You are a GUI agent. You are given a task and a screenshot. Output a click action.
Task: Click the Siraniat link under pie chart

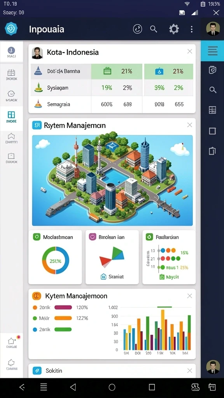(x=112, y=276)
